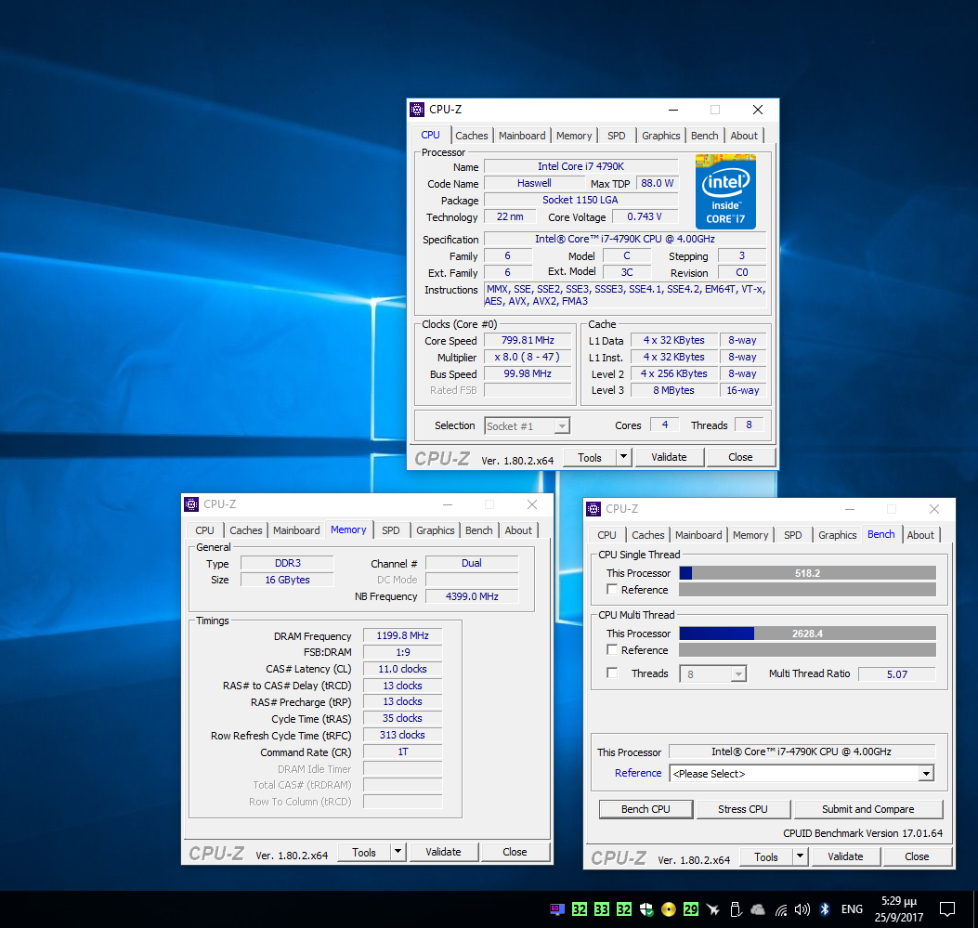The image size is (978, 928).
Task: Open Windows Defender shield tray icon
Action: (x=646, y=909)
